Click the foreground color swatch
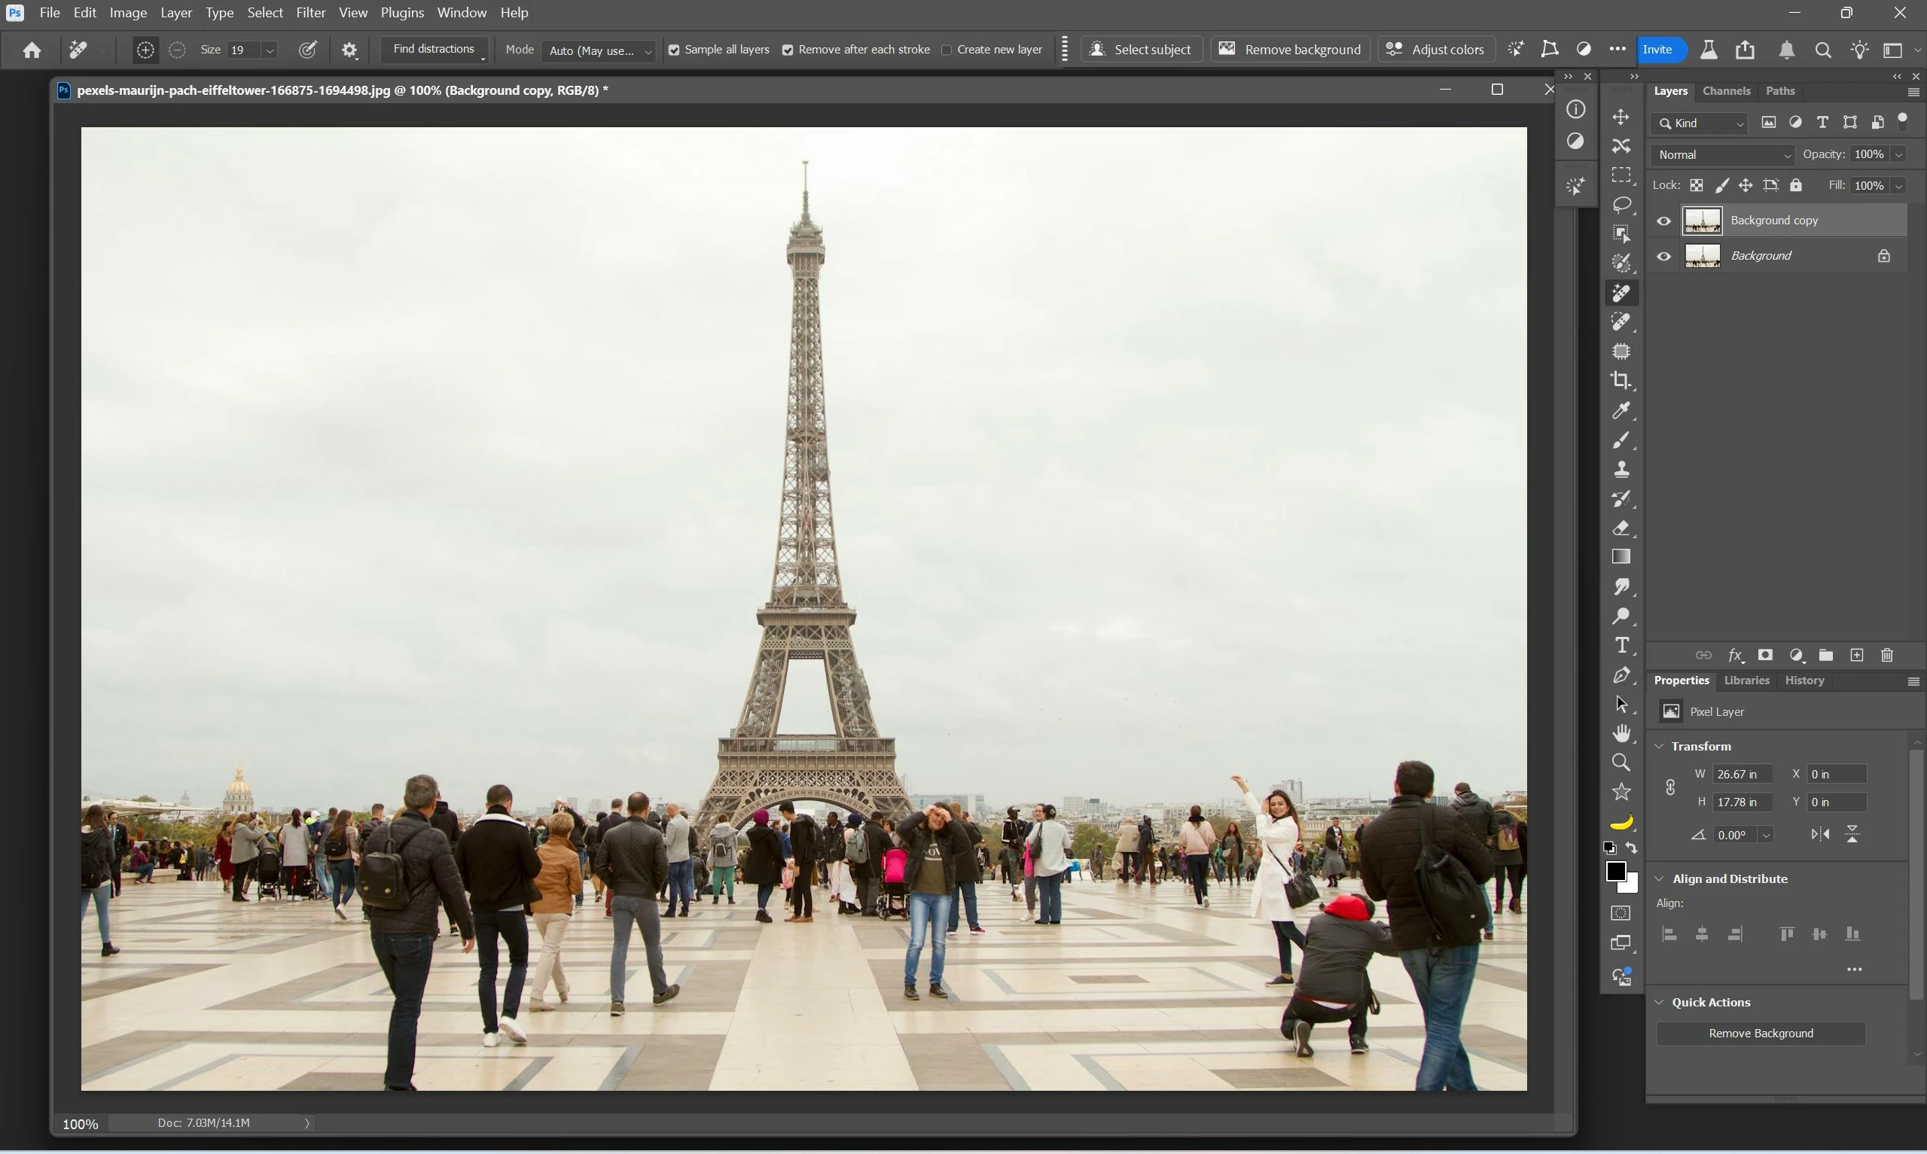This screenshot has height=1154, width=1927. pos(1615,871)
